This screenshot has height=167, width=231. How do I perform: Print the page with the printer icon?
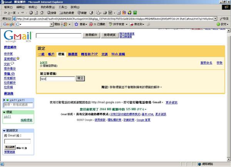point(105,13)
